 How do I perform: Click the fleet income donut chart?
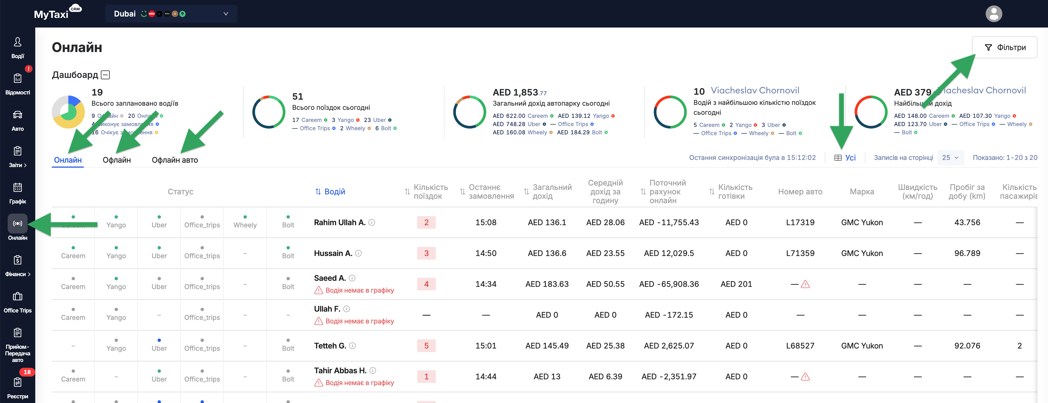[469, 112]
